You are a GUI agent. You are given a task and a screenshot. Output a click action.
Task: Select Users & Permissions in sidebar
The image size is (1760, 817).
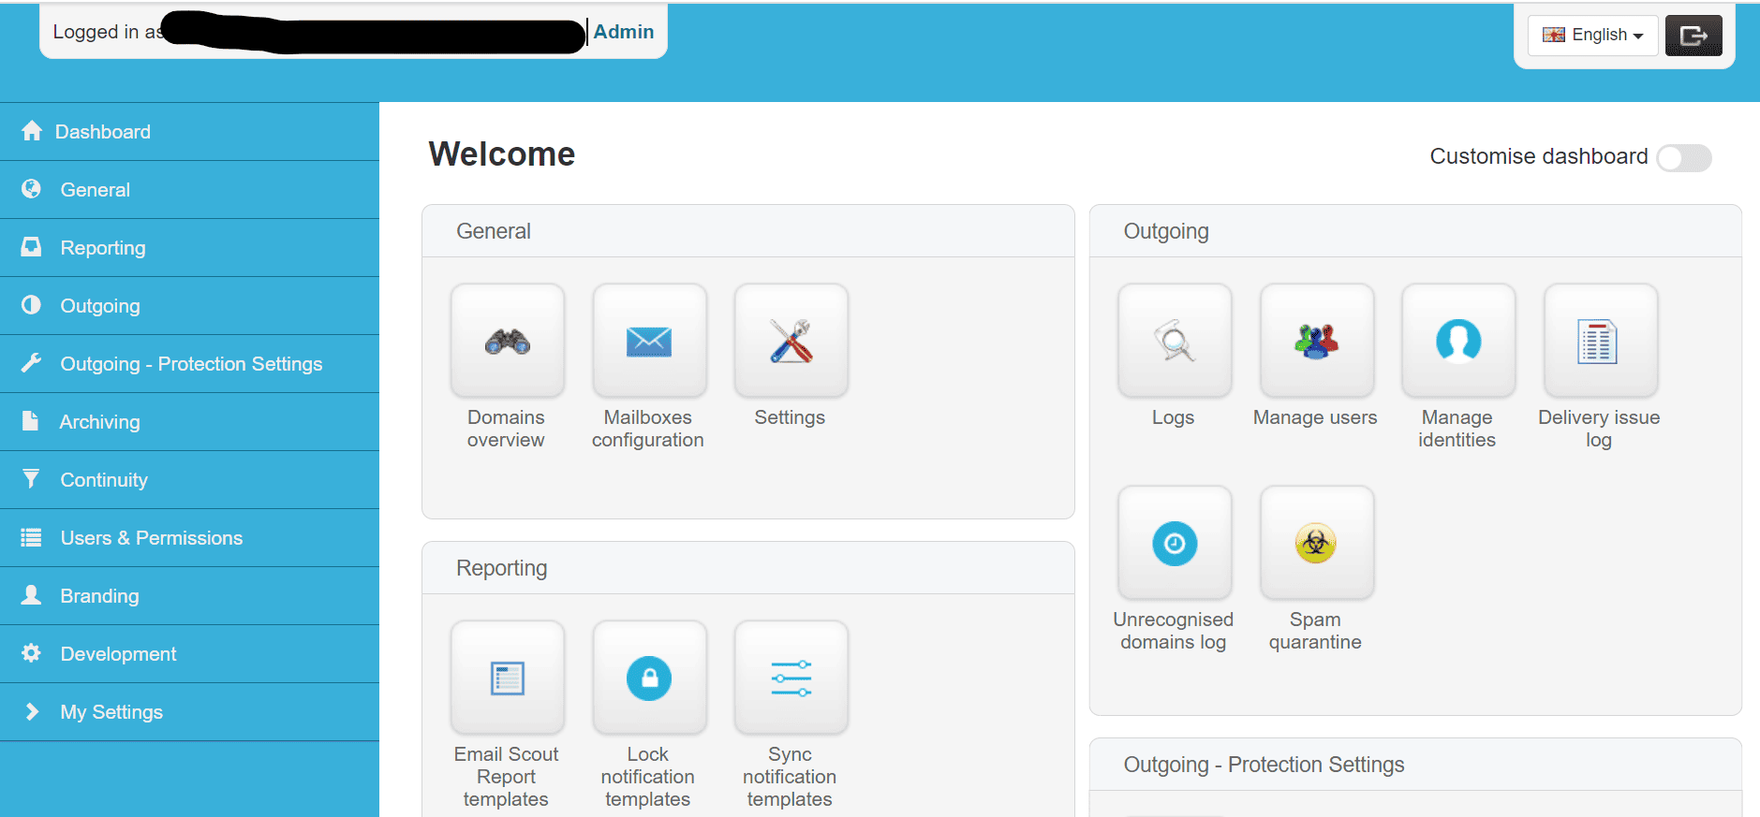(151, 538)
